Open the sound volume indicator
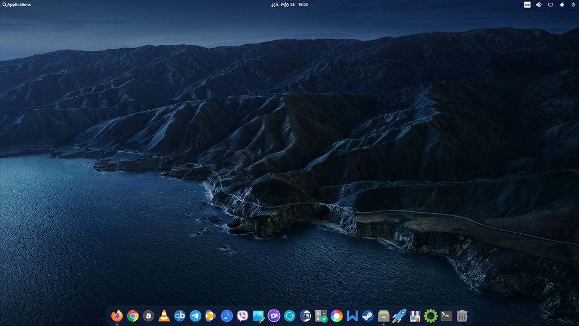This screenshot has width=579, height=326. tap(539, 5)
